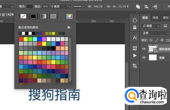This screenshot has width=170, height=110.
Task: Click the H height field
Action: (123, 7)
